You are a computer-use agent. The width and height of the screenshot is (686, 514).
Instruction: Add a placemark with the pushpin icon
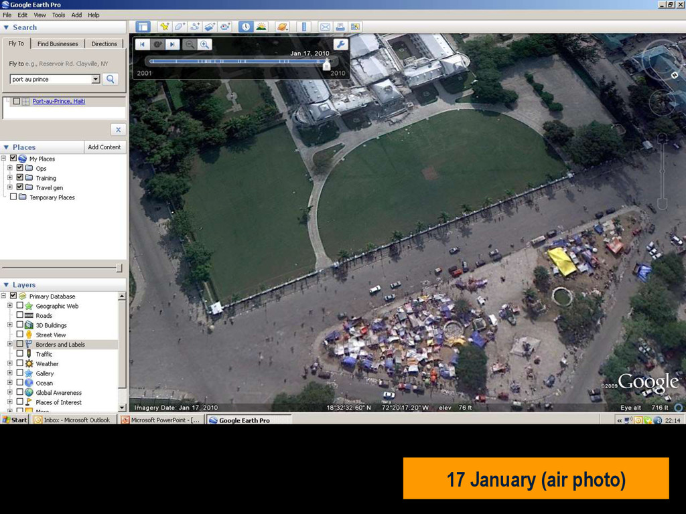pyautogui.click(x=165, y=27)
